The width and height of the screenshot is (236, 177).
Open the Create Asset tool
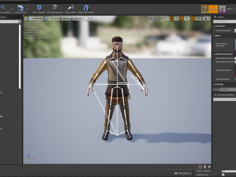pyautogui.click(x=20, y=9)
